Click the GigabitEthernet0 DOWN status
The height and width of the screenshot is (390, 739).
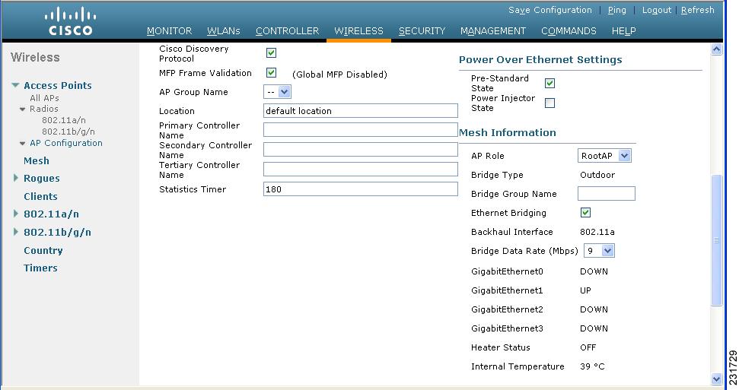(594, 271)
